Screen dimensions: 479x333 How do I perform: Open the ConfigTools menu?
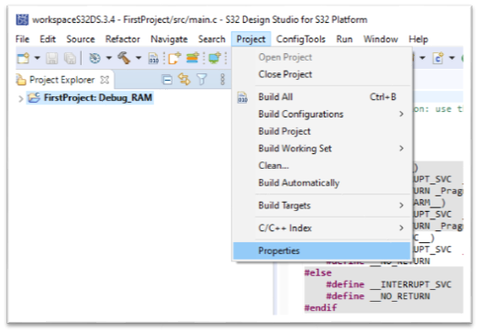point(301,39)
